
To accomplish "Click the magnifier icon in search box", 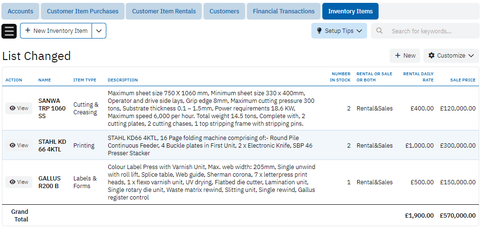I will (x=380, y=31).
